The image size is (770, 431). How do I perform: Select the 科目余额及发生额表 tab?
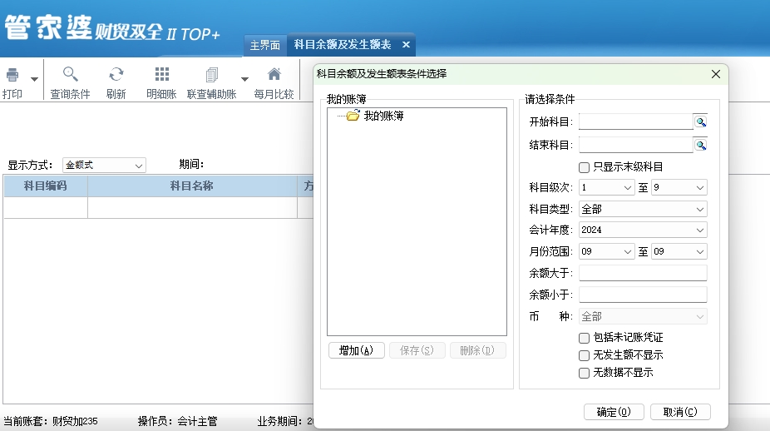tap(343, 45)
